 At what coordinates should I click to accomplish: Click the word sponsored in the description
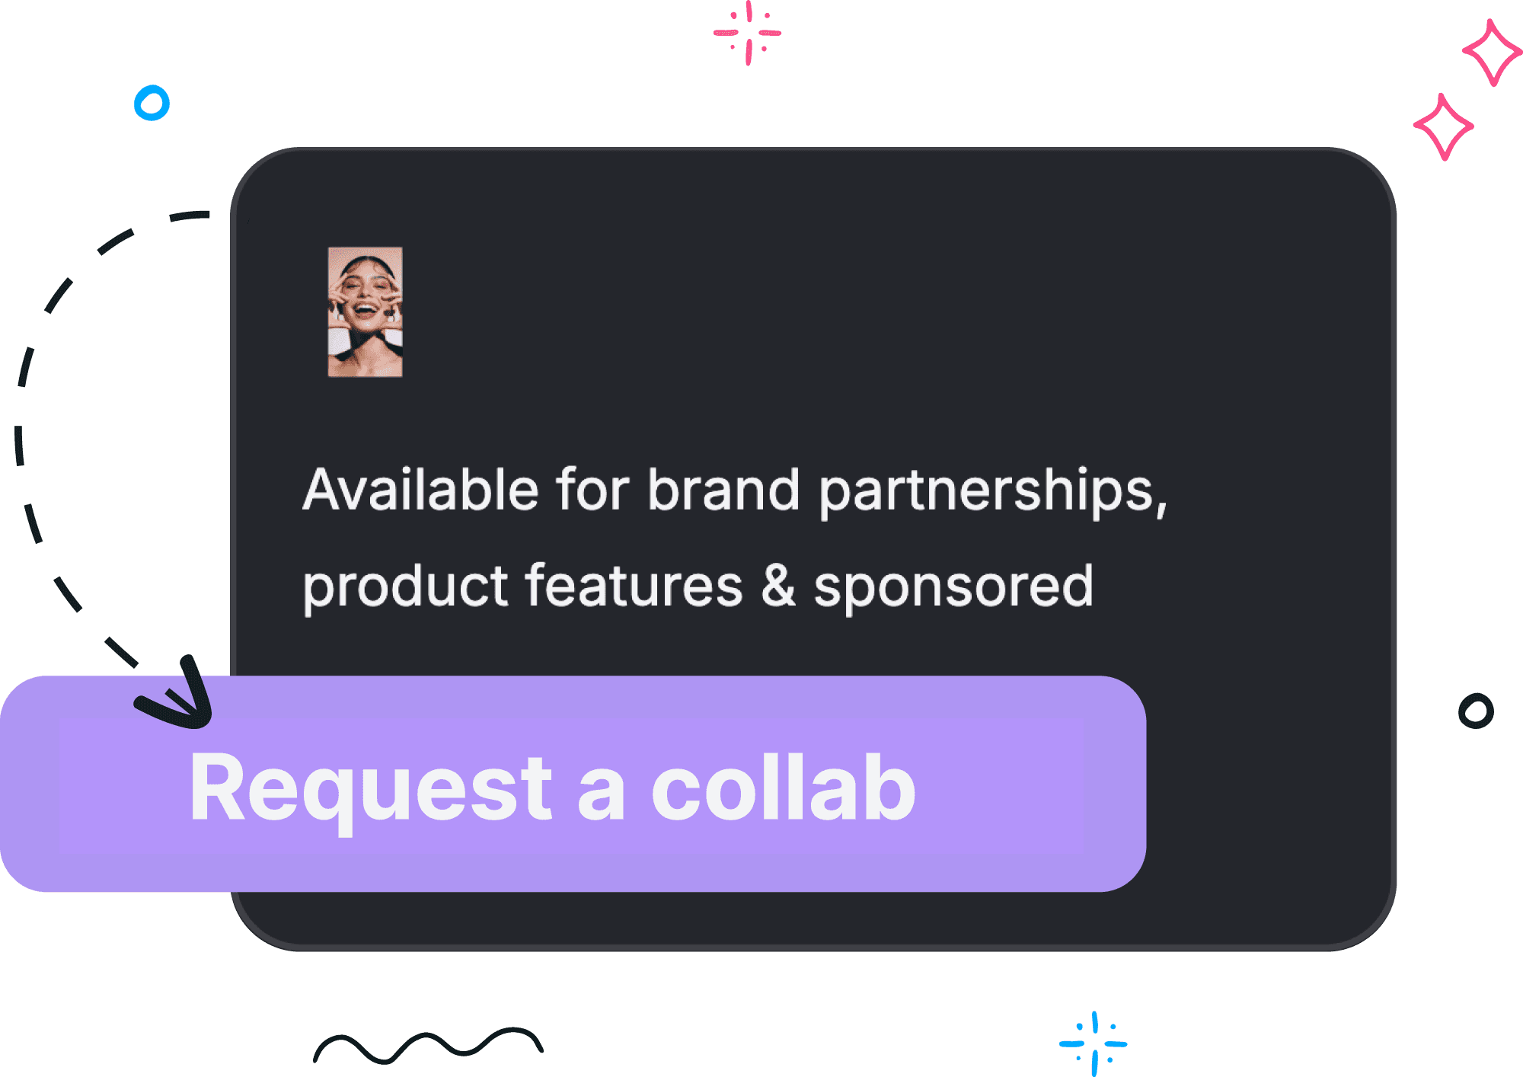click(x=953, y=588)
